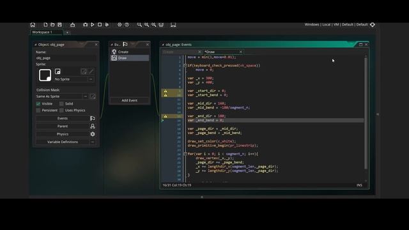Click the flag icon beside Events
This screenshot has width=409, height=230.
click(x=93, y=118)
